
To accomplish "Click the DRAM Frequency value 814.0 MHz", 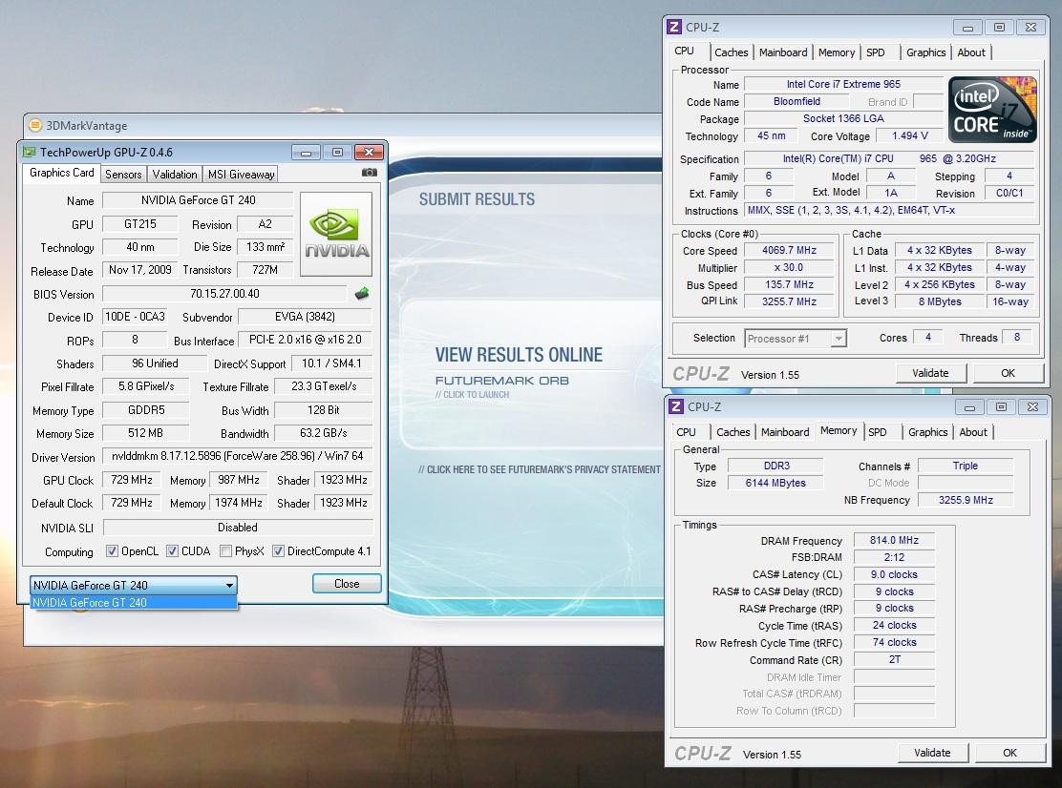I will 894,540.
